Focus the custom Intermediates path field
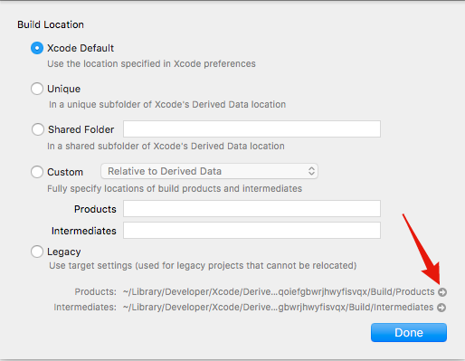This screenshot has height=361, width=465. pyautogui.click(x=251, y=230)
